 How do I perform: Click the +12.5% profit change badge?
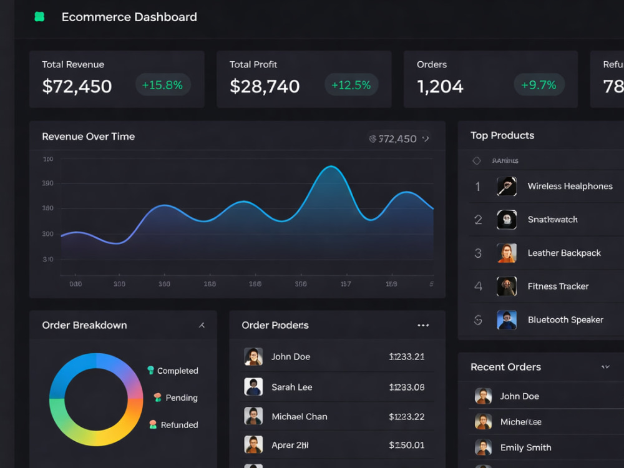click(x=351, y=85)
